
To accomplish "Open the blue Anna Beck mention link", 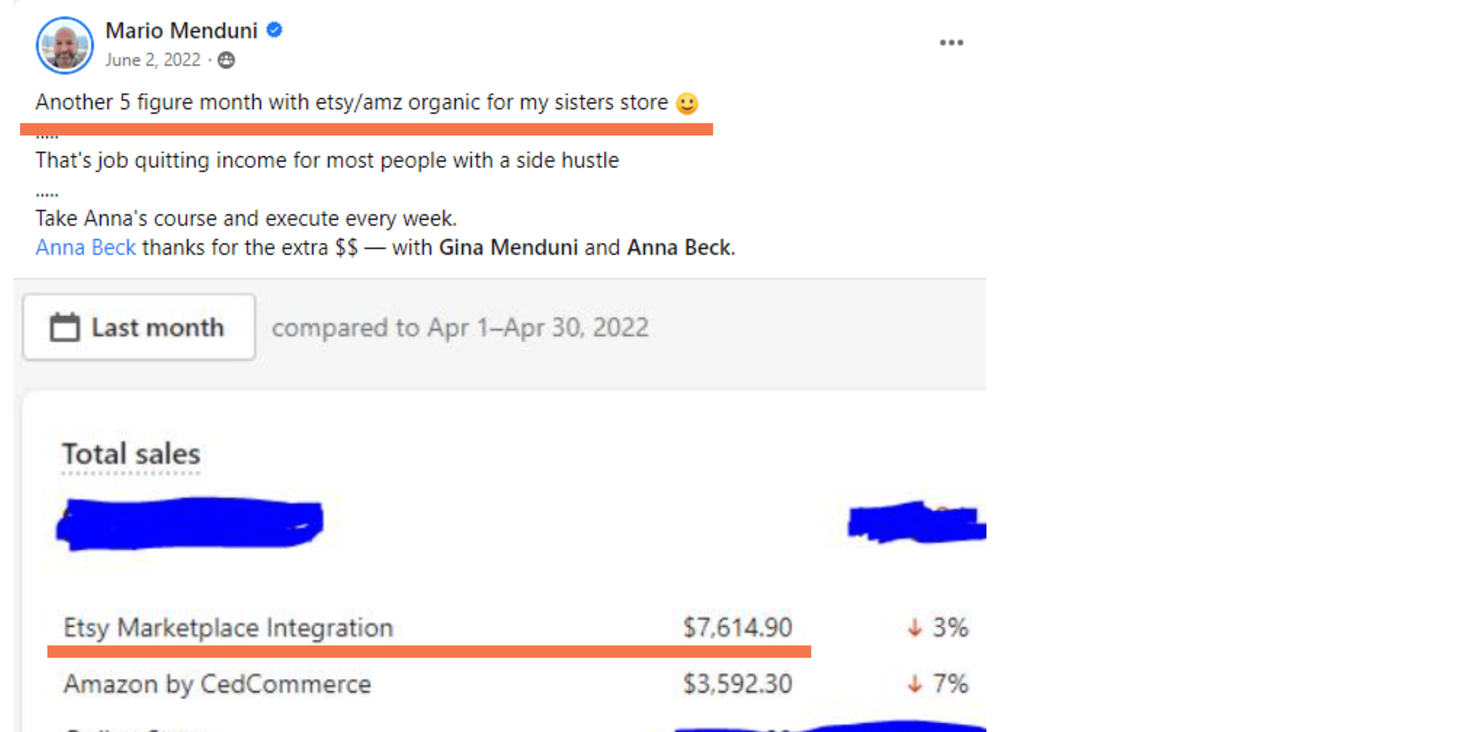I will (x=86, y=248).
